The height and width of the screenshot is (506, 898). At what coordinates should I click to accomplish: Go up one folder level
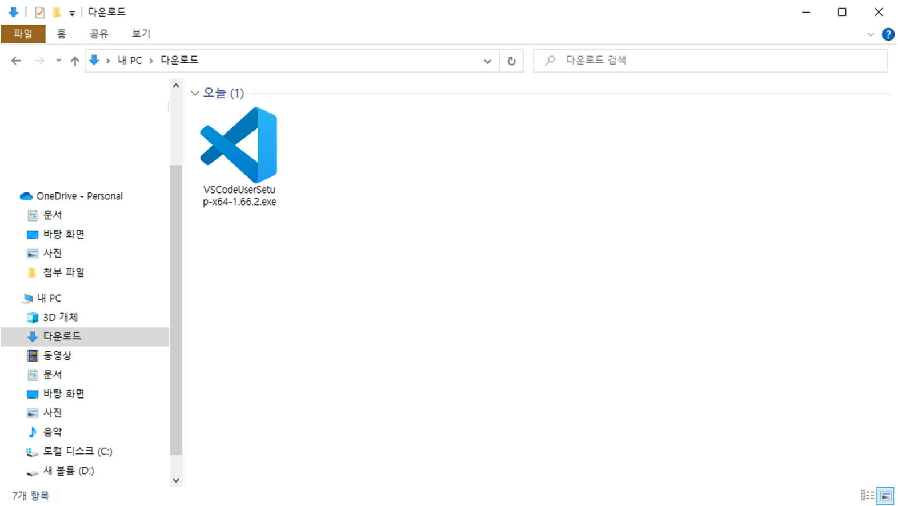(75, 61)
